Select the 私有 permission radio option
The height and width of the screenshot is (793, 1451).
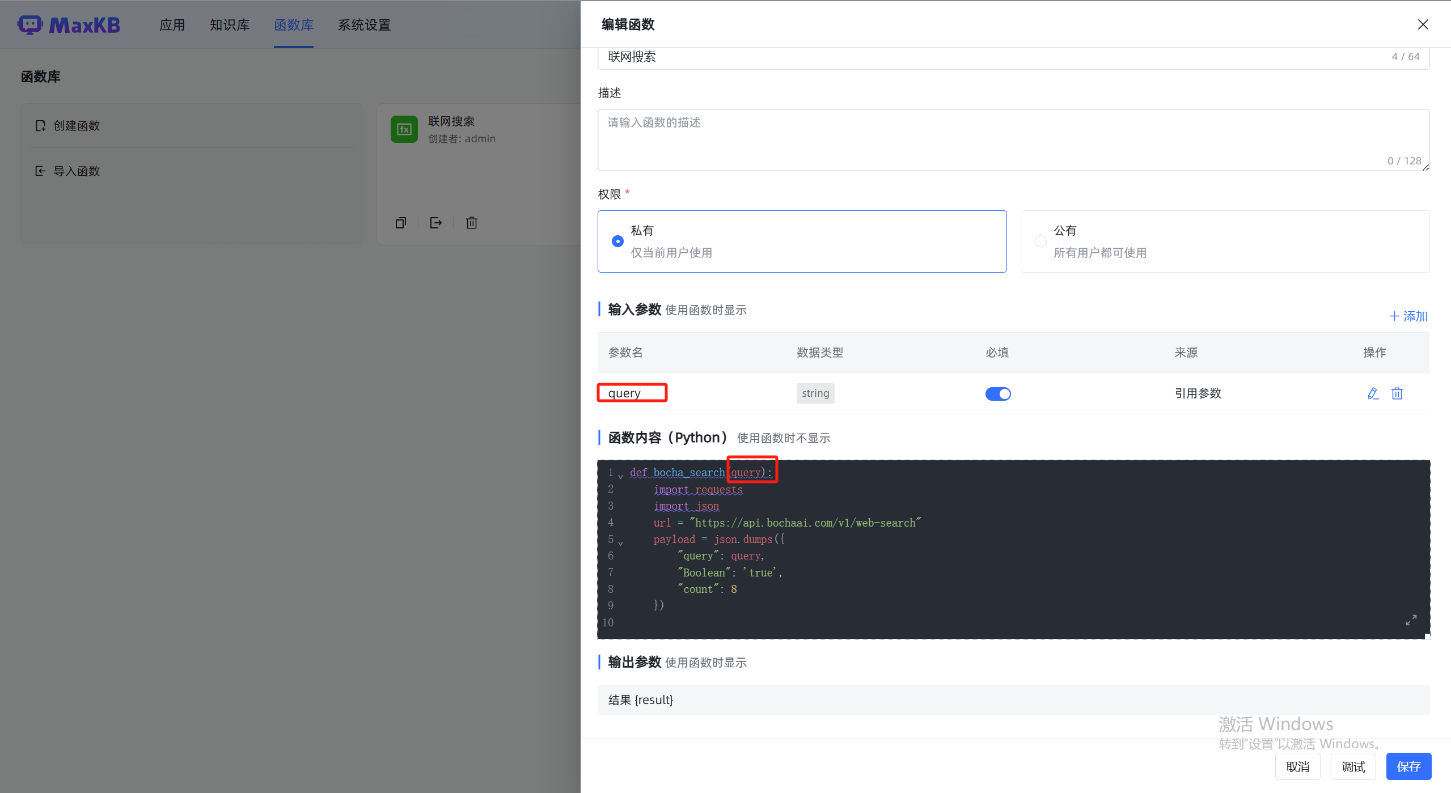(617, 241)
